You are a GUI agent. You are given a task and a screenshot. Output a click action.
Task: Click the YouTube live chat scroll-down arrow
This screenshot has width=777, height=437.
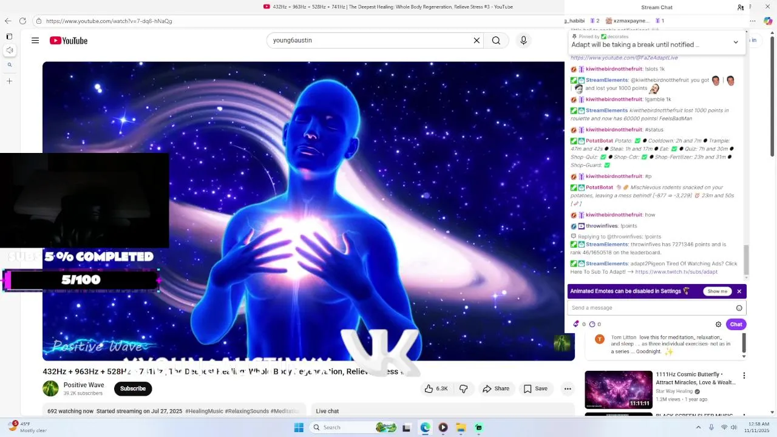744,357
